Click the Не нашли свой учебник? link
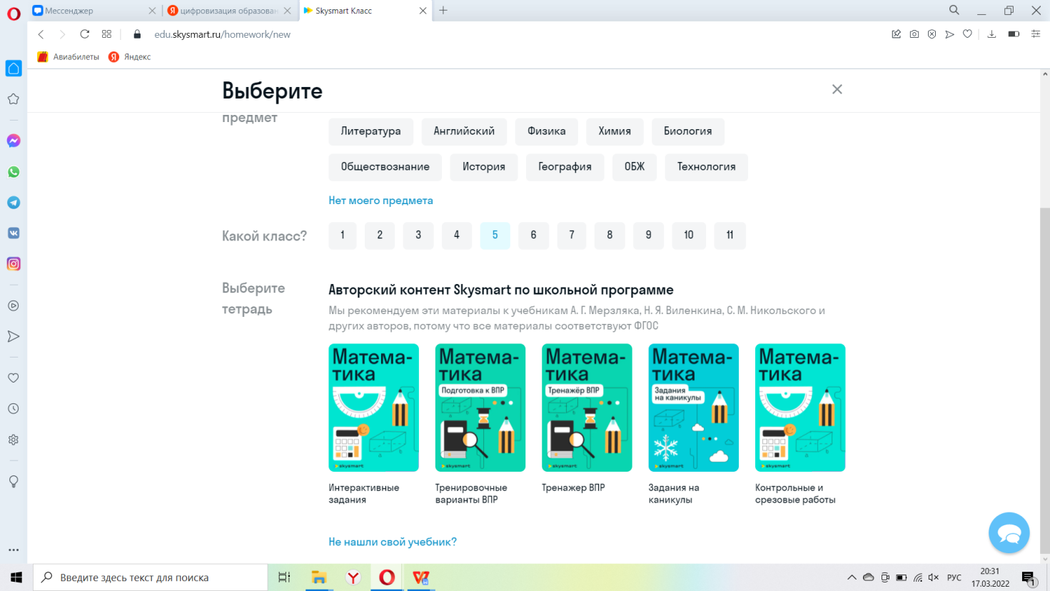The image size is (1050, 591). [x=393, y=542]
